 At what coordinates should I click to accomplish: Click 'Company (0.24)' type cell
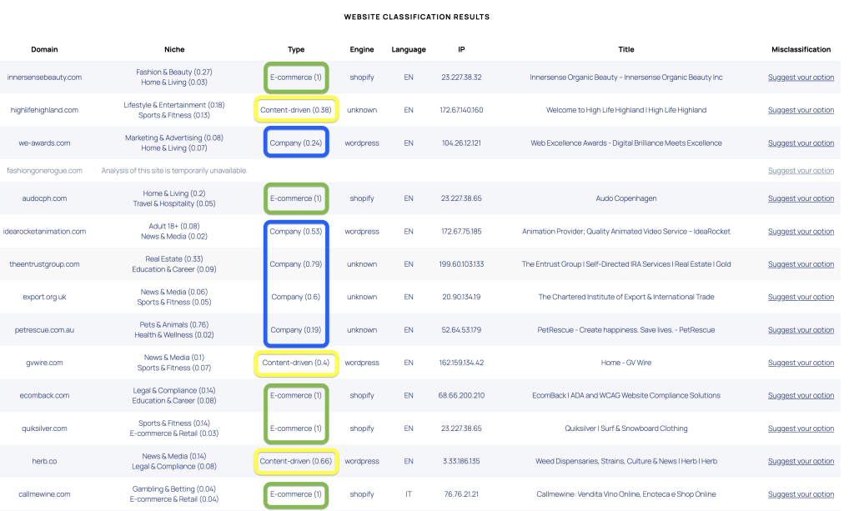tap(296, 143)
